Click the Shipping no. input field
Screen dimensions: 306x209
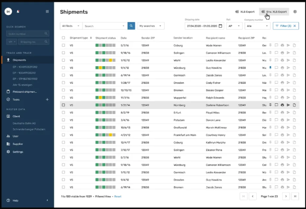[34, 42]
